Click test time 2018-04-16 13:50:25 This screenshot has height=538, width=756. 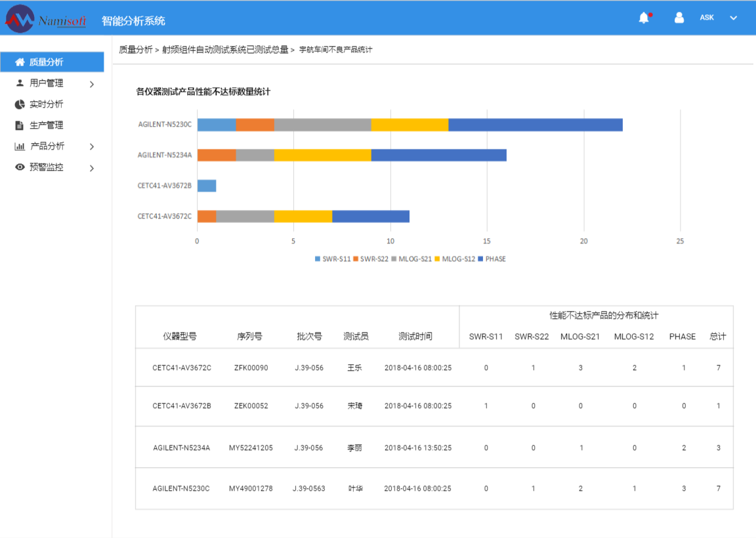418,448
